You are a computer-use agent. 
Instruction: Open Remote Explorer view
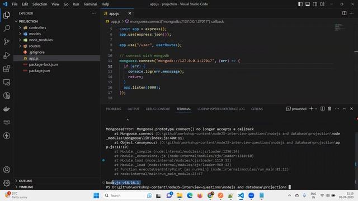click(x=7, y=82)
